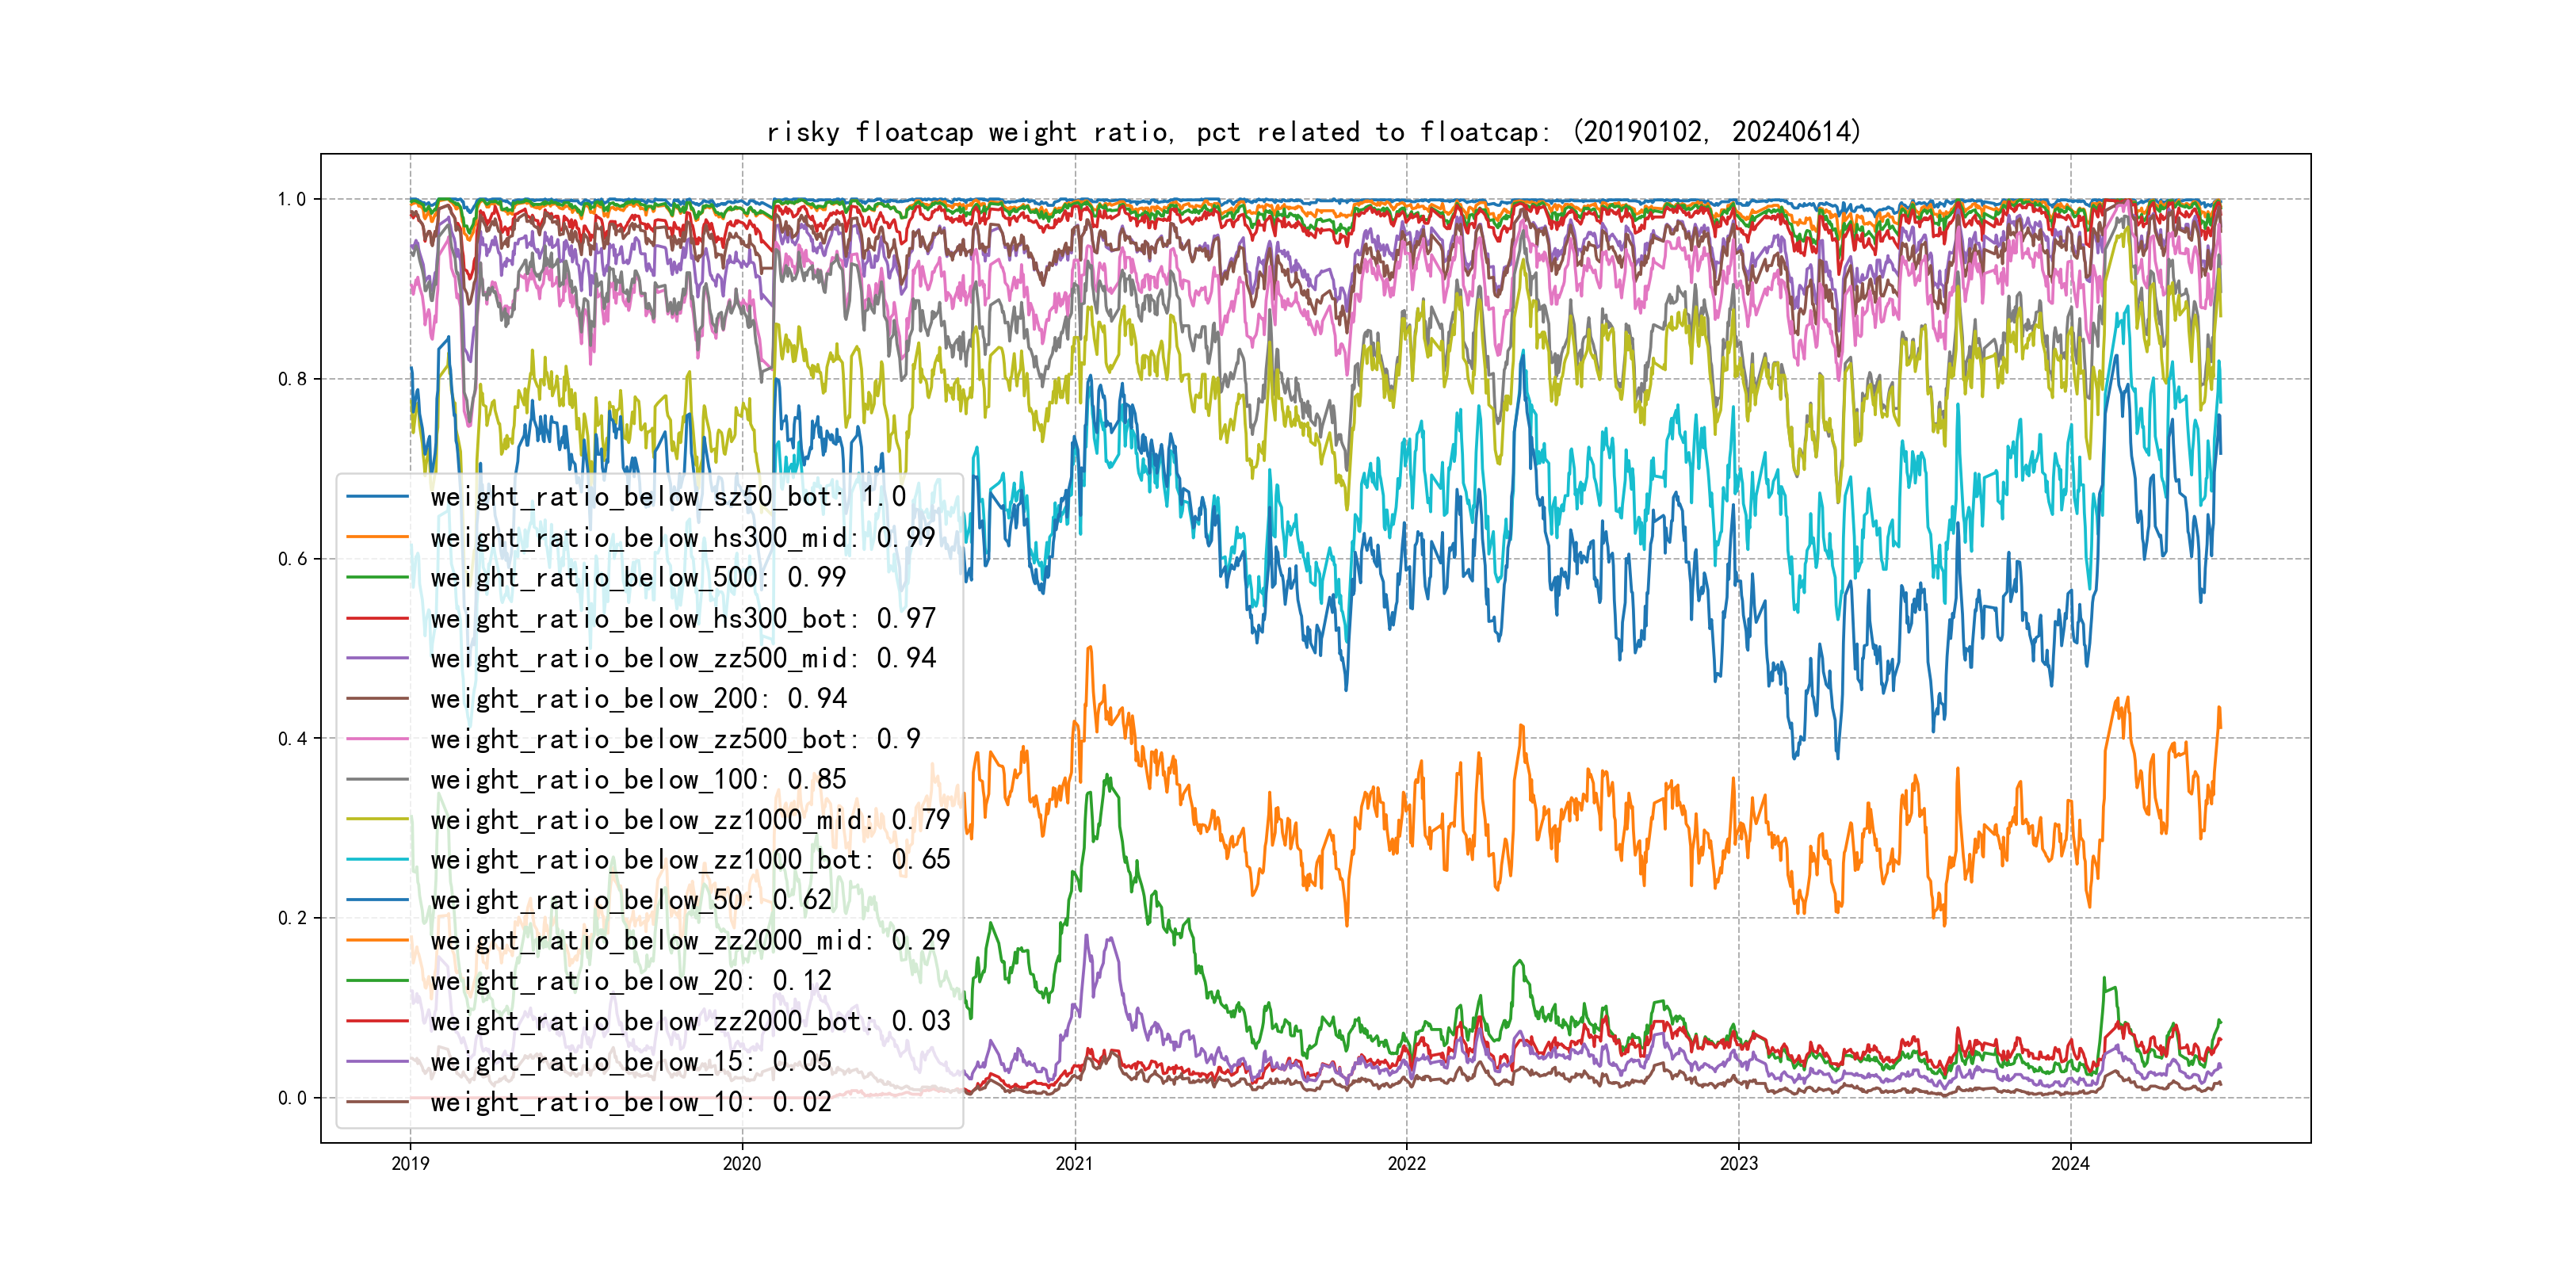The height and width of the screenshot is (1284, 2568).
Task: Click the 0.8 y-axis tick label
Action: [292, 379]
